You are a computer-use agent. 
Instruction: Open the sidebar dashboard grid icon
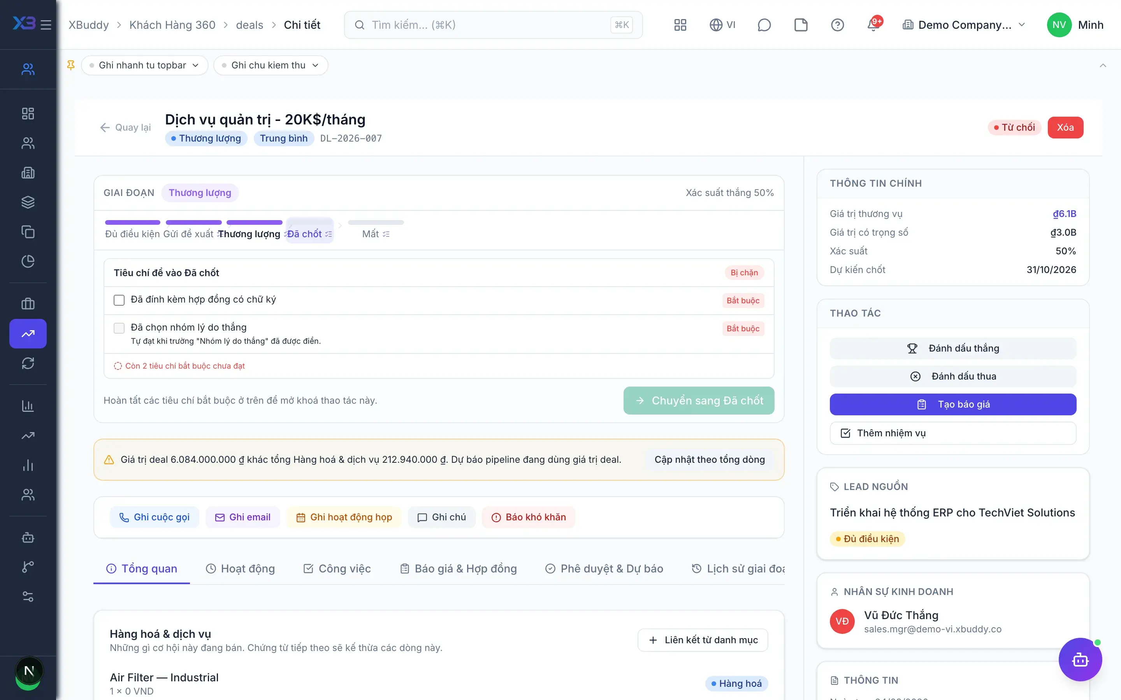coord(28,114)
